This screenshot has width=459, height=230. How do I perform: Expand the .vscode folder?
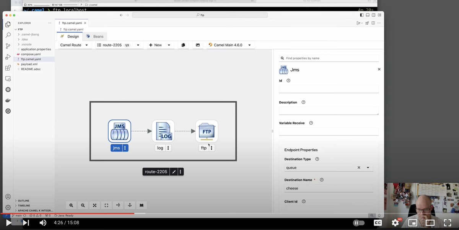26,44
